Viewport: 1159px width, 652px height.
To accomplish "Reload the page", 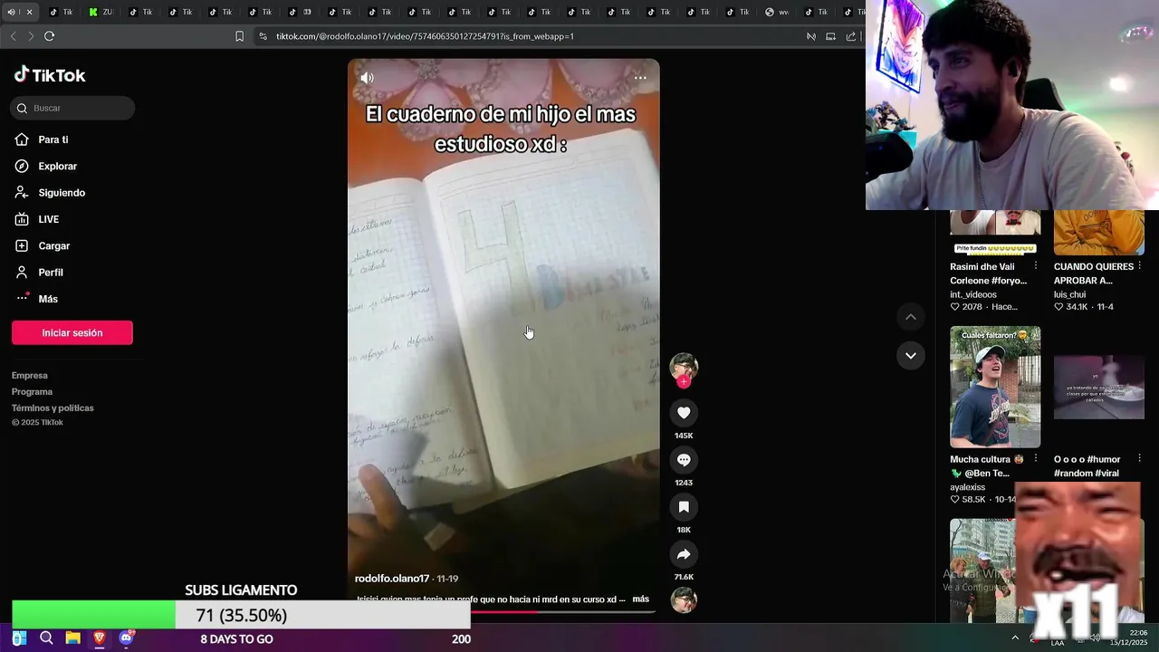I will click(50, 36).
